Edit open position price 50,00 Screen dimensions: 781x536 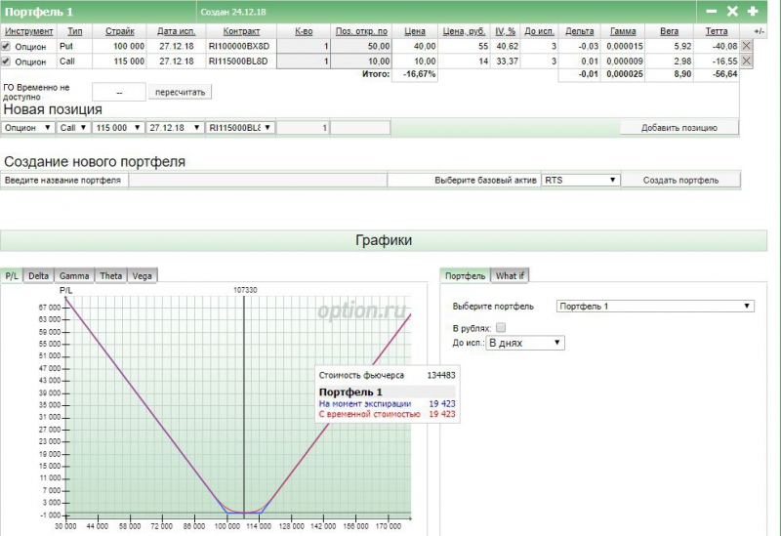361,46
